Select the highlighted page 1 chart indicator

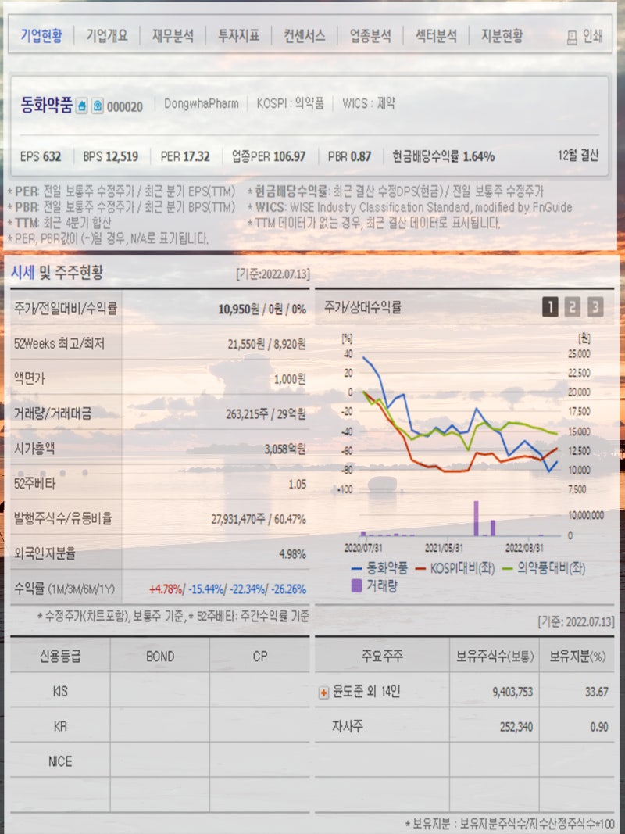(552, 307)
